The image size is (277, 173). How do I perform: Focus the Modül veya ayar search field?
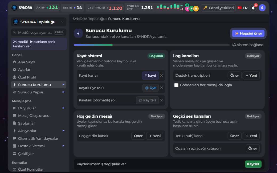click(39, 32)
